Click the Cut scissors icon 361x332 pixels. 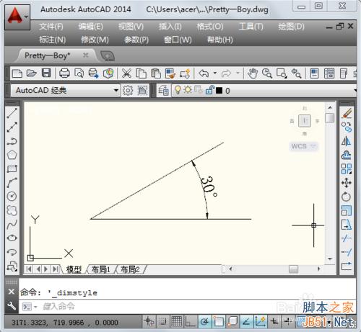[x=126, y=73]
